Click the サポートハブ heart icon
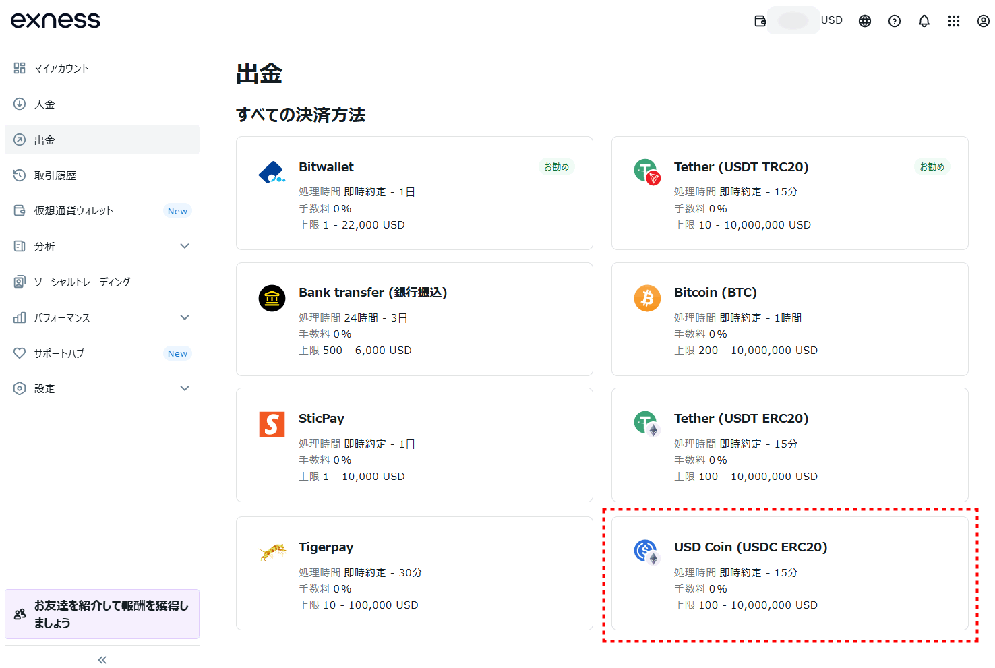This screenshot has height=668, width=995. pos(20,353)
